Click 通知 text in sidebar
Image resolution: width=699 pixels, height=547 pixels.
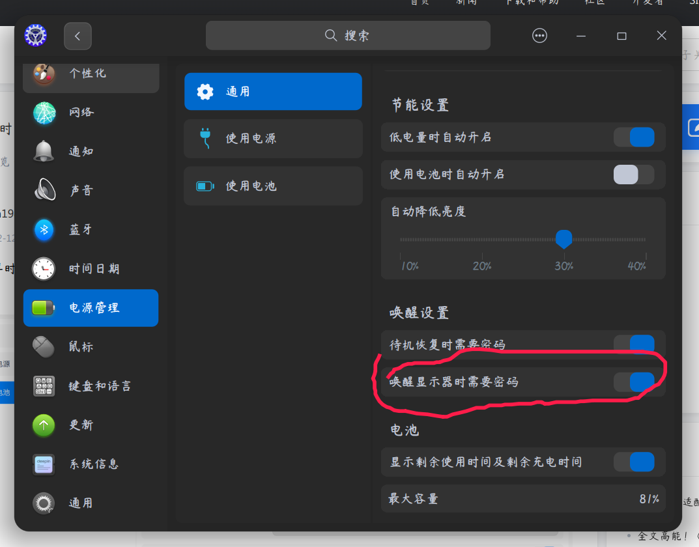tap(81, 152)
